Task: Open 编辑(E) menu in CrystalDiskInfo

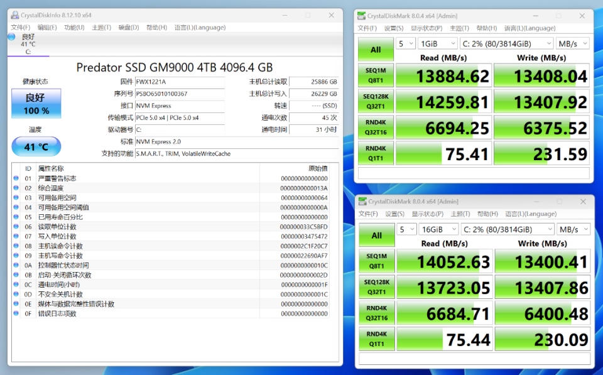Action: point(47,27)
